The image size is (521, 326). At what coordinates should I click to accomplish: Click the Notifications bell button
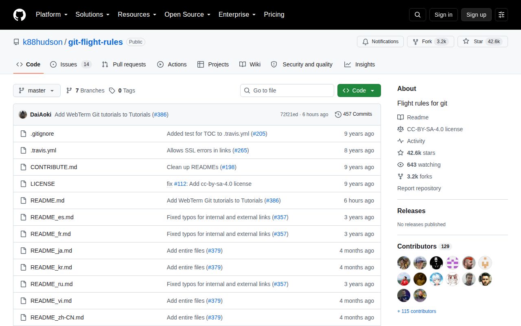(x=381, y=42)
